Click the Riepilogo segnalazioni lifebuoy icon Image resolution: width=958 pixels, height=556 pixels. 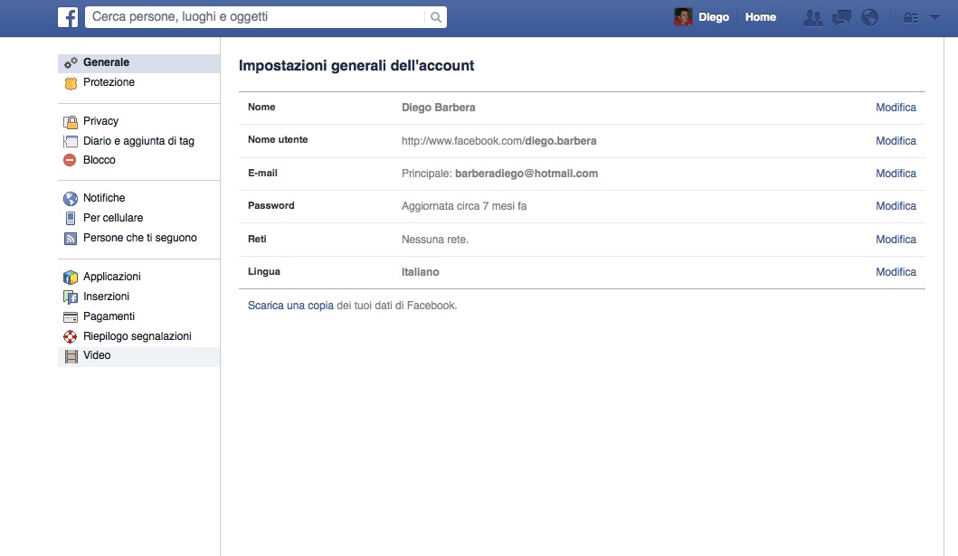pos(71,336)
